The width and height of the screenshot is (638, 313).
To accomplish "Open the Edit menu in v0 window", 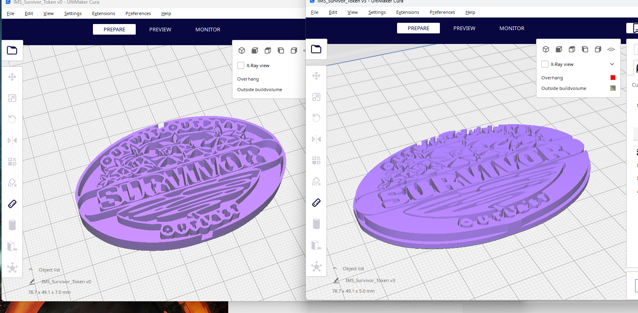I will 29,13.
